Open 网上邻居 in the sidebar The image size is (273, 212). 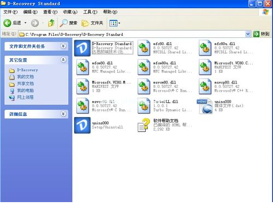(25, 97)
